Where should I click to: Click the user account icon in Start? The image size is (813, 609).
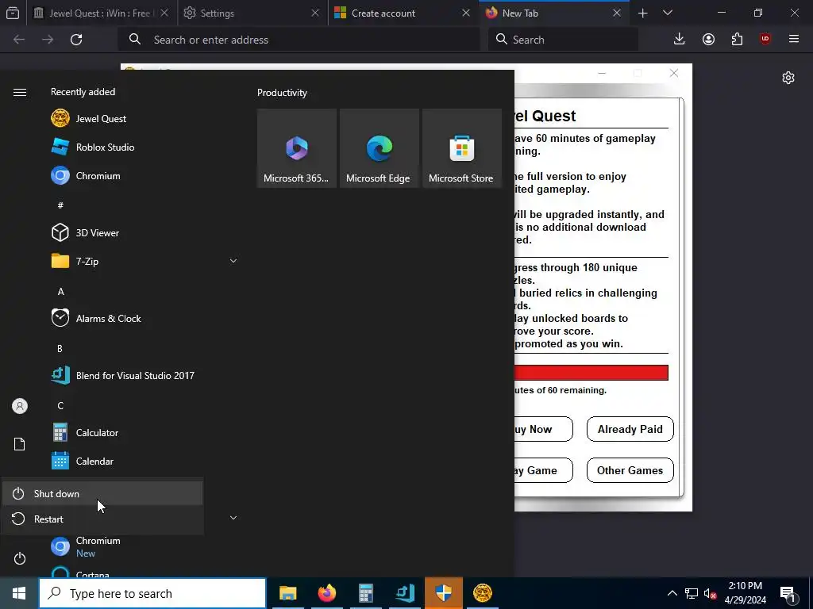click(20, 406)
